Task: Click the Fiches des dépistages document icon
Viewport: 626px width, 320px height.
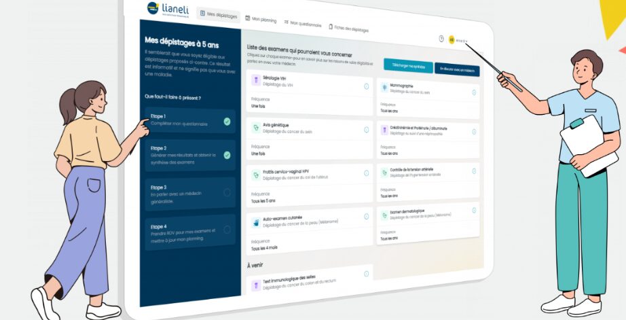Action: tap(331, 26)
